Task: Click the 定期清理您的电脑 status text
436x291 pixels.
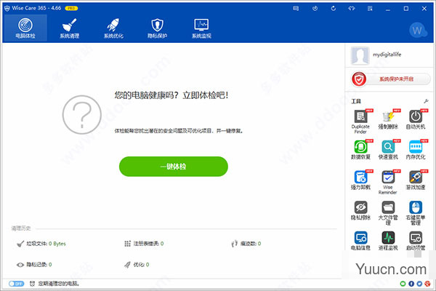Action: [x=59, y=284]
